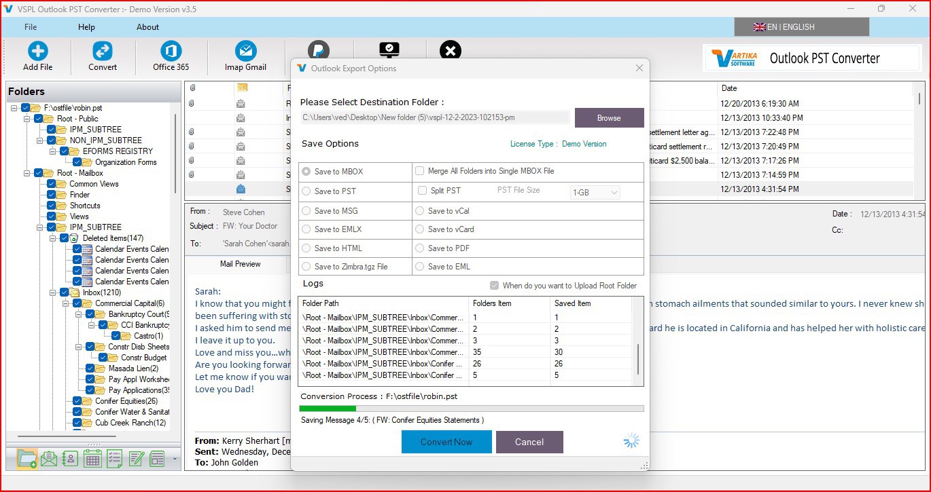Open the PST File Size dropdown
Screen dimensions: 931x492
[596, 193]
